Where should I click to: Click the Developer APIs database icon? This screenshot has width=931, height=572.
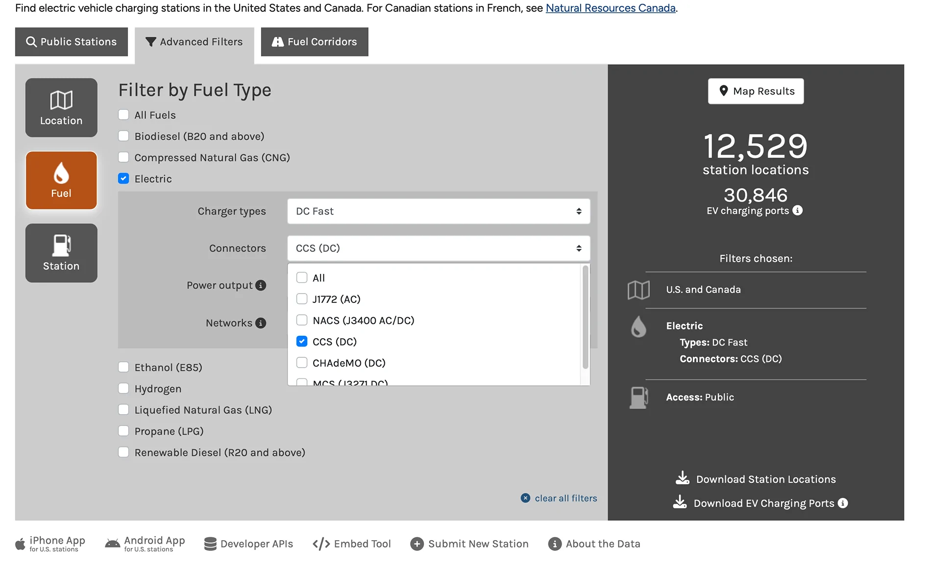coord(210,544)
